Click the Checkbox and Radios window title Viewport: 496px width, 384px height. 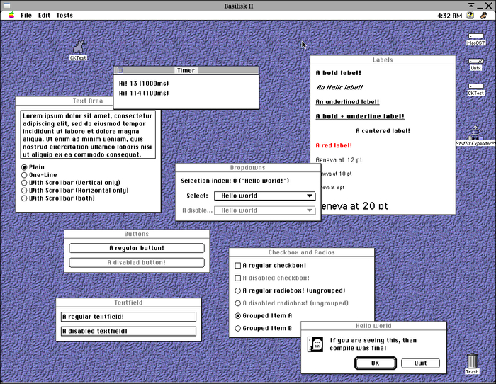pyautogui.click(x=301, y=252)
